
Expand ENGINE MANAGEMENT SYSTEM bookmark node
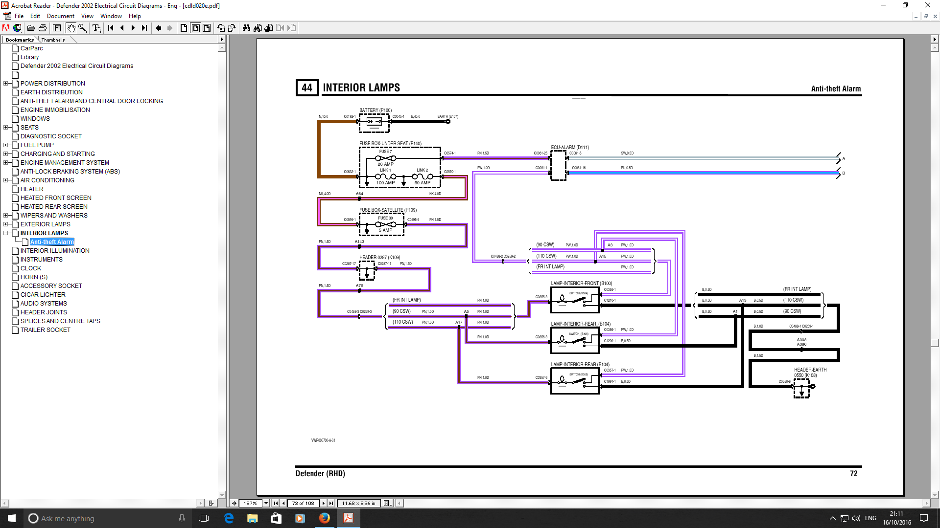[x=5, y=163]
